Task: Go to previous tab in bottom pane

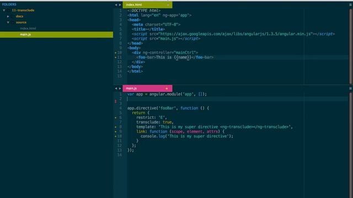Action: tap(116, 89)
